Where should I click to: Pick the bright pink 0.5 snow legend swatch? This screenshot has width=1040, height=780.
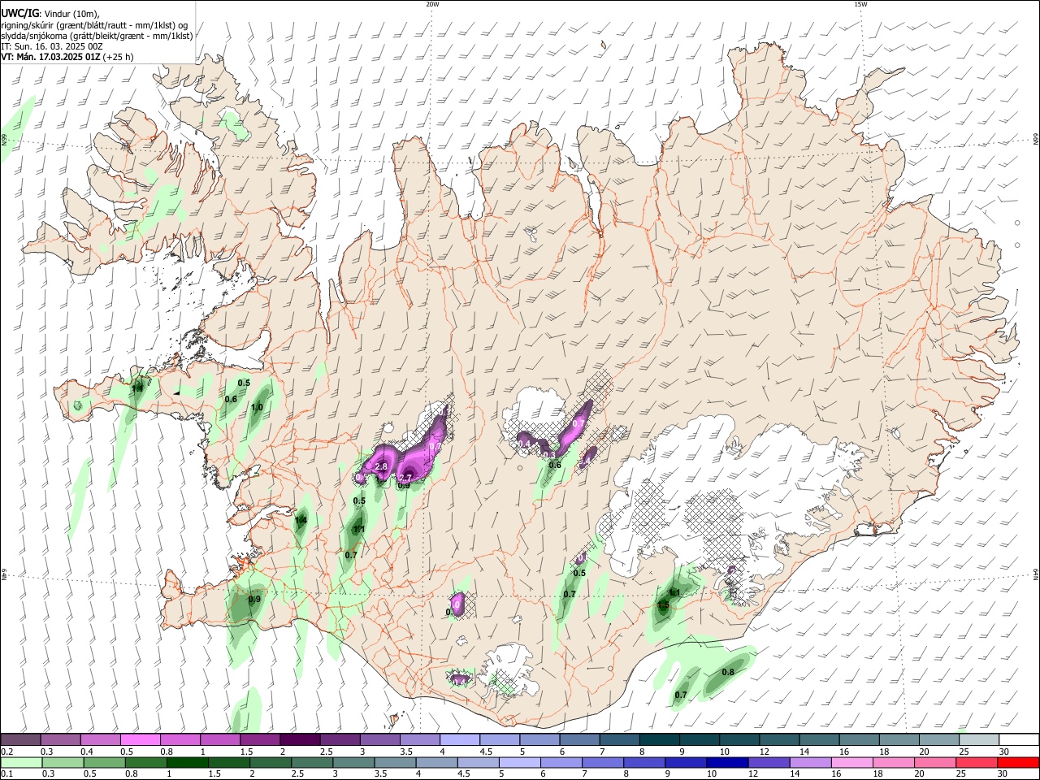pos(140,739)
